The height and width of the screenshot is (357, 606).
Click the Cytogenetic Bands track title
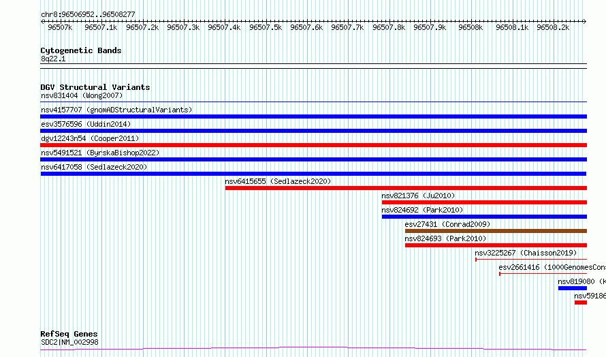point(81,50)
